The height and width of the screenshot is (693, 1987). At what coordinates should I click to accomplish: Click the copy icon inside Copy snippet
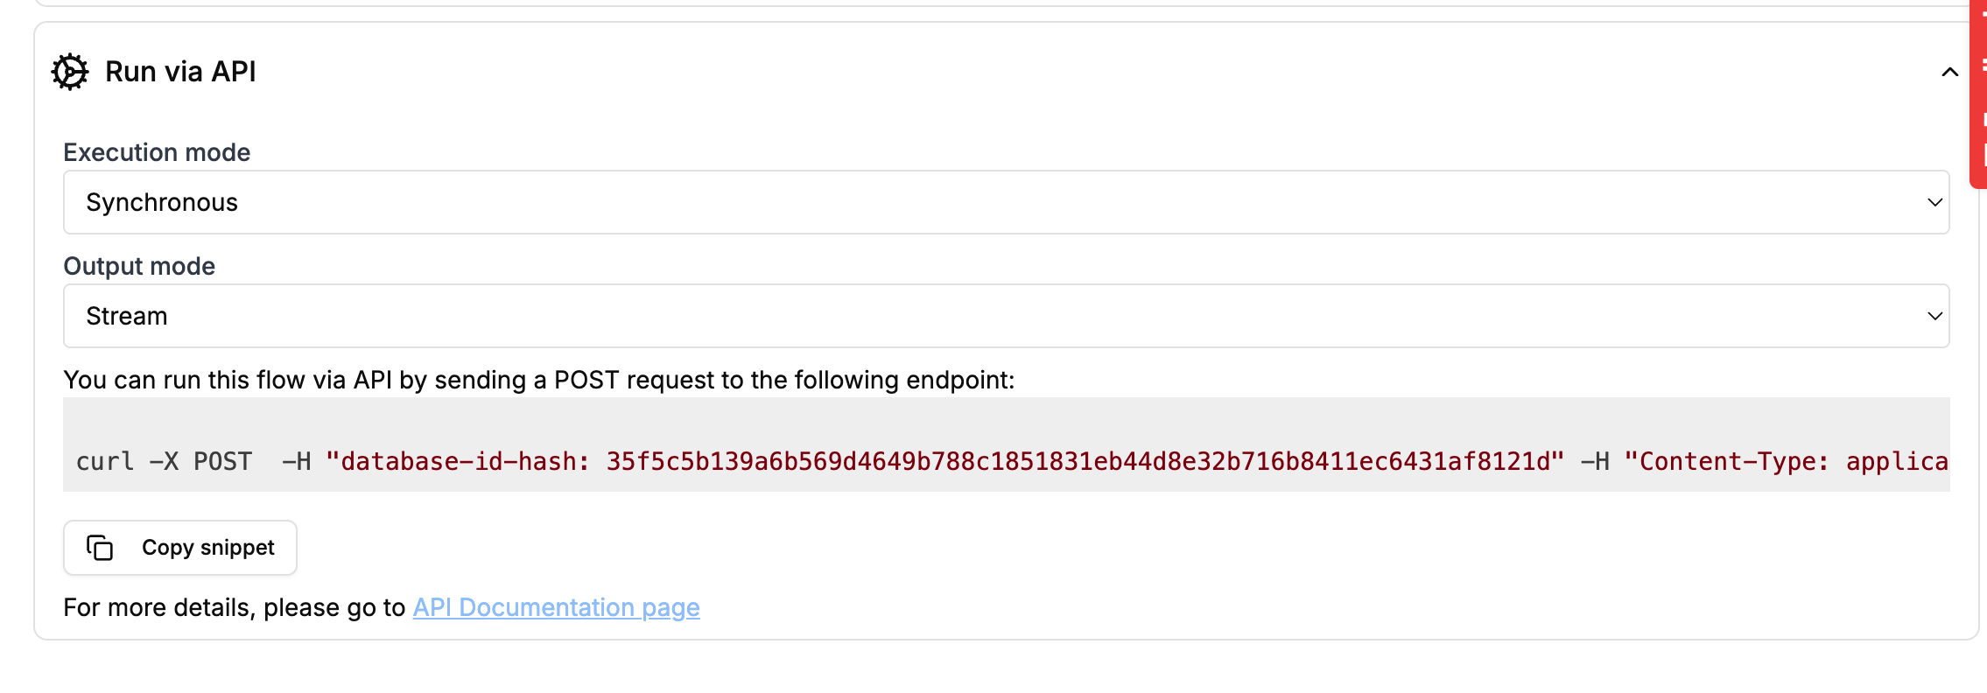100,548
